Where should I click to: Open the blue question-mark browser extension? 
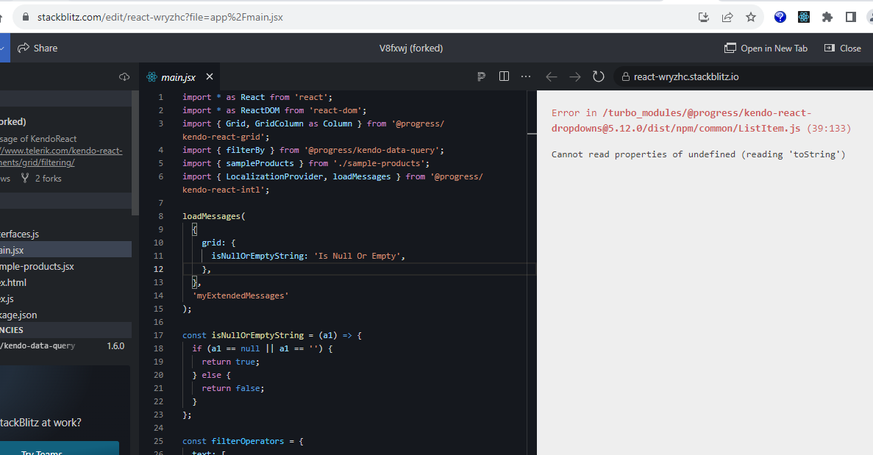coord(780,17)
